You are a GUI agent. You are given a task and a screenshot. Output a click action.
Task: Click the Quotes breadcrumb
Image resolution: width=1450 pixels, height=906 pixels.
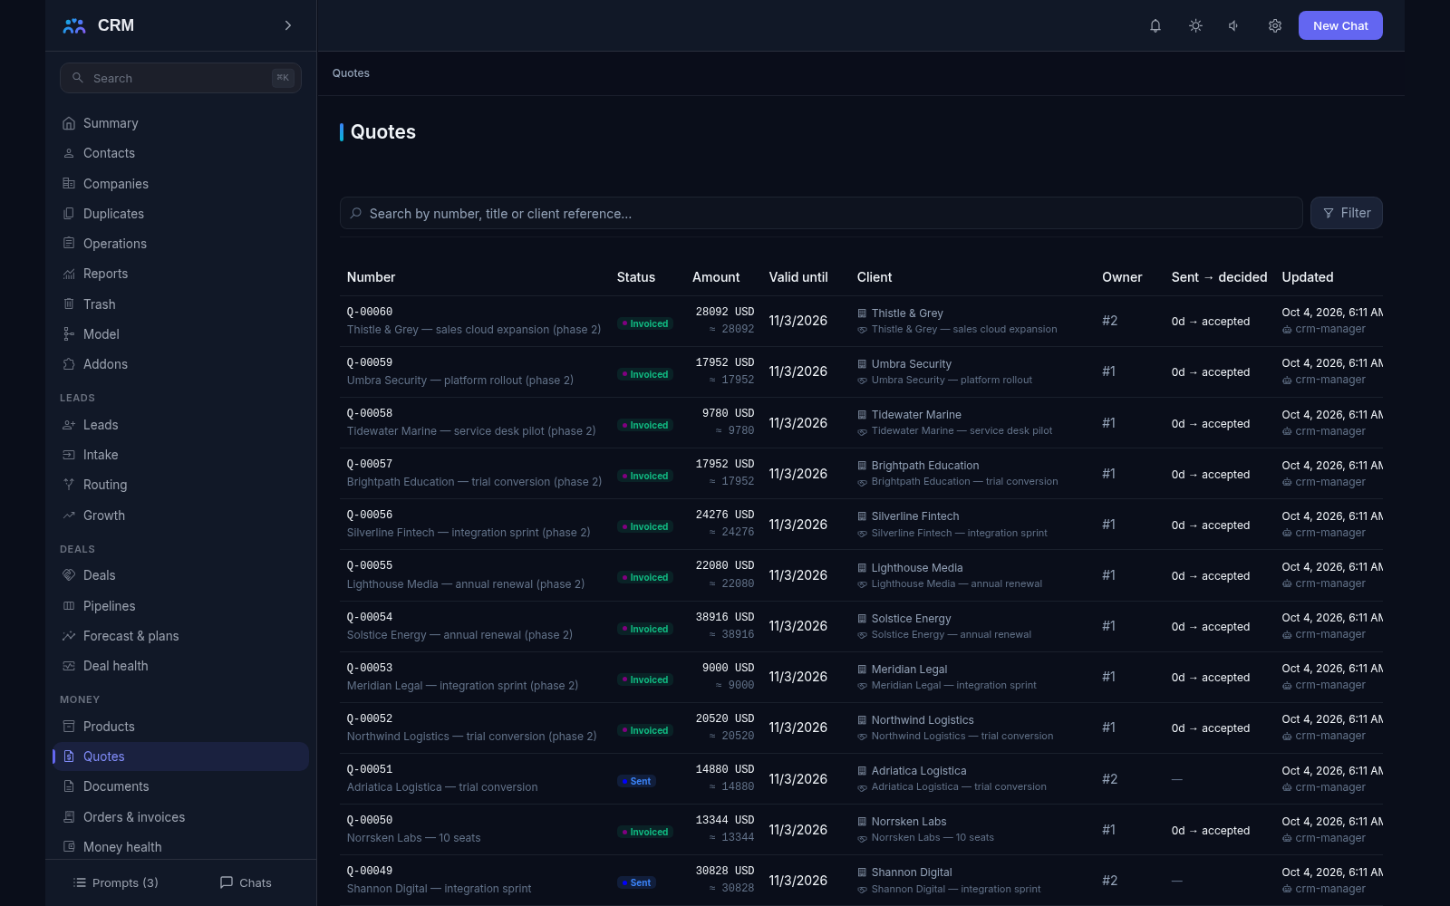click(x=351, y=73)
